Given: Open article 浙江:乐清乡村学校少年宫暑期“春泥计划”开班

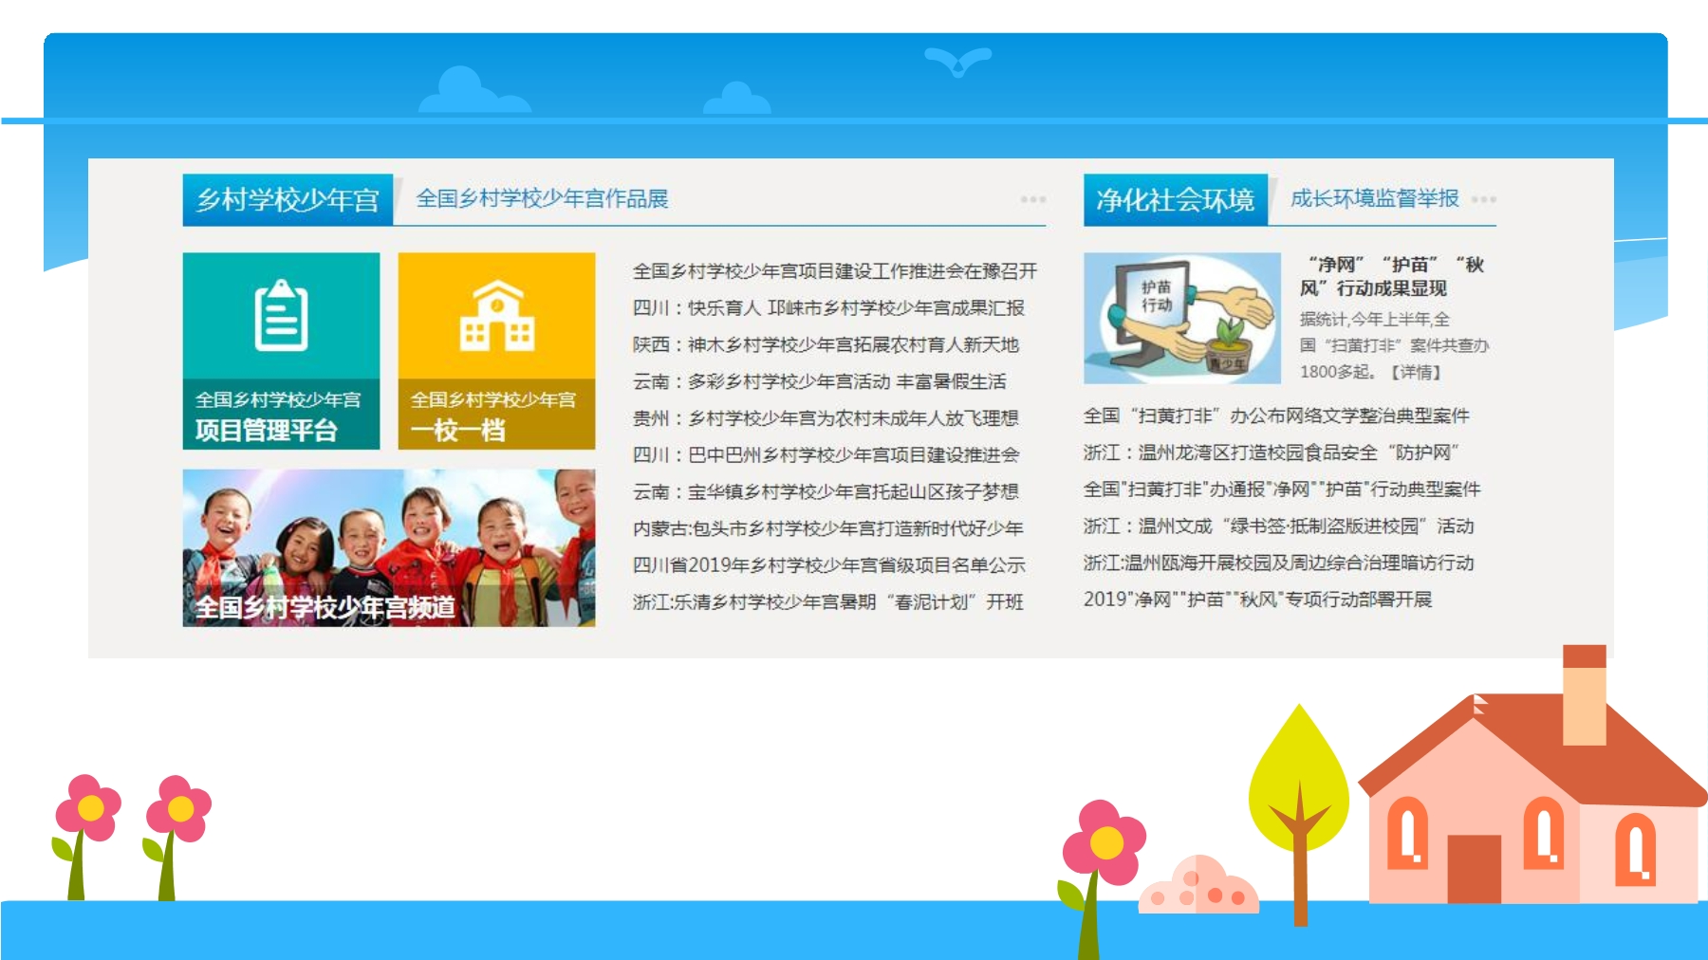Looking at the screenshot, I should pyautogui.click(x=828, y=601).
